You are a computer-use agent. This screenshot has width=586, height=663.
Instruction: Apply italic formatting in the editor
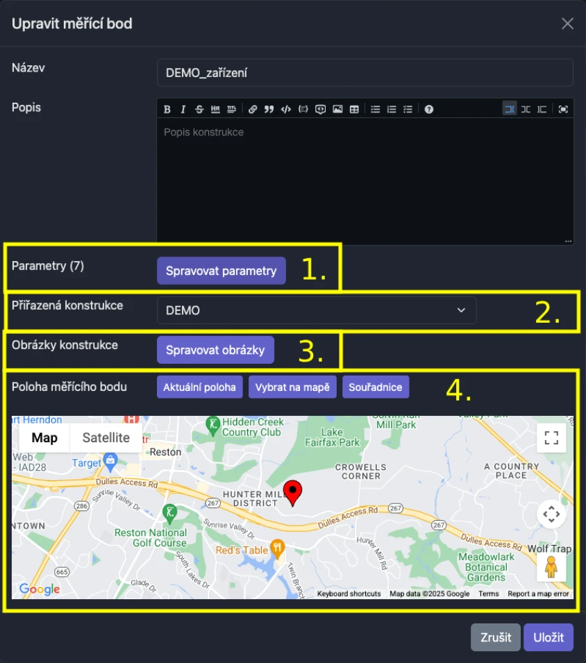[183, 109]
